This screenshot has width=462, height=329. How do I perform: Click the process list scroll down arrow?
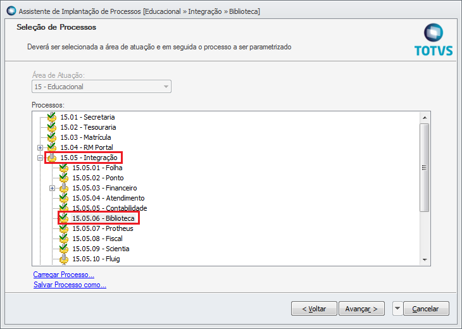(425, 259)
